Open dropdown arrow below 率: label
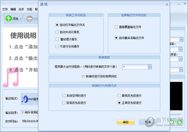Viewport: 188px width, 132px height. pos(180,49)
